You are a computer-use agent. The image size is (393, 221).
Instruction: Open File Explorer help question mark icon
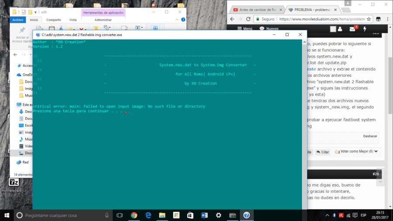[183, 20]
